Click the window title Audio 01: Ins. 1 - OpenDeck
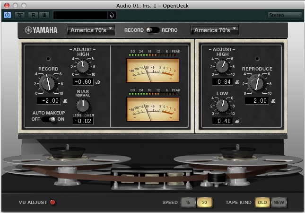 pos(152,6)
